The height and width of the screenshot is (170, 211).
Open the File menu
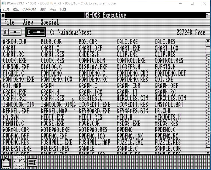(9, 22)
